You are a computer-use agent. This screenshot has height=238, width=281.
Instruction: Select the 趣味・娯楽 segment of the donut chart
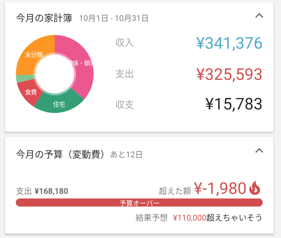[x=80, y=63]
